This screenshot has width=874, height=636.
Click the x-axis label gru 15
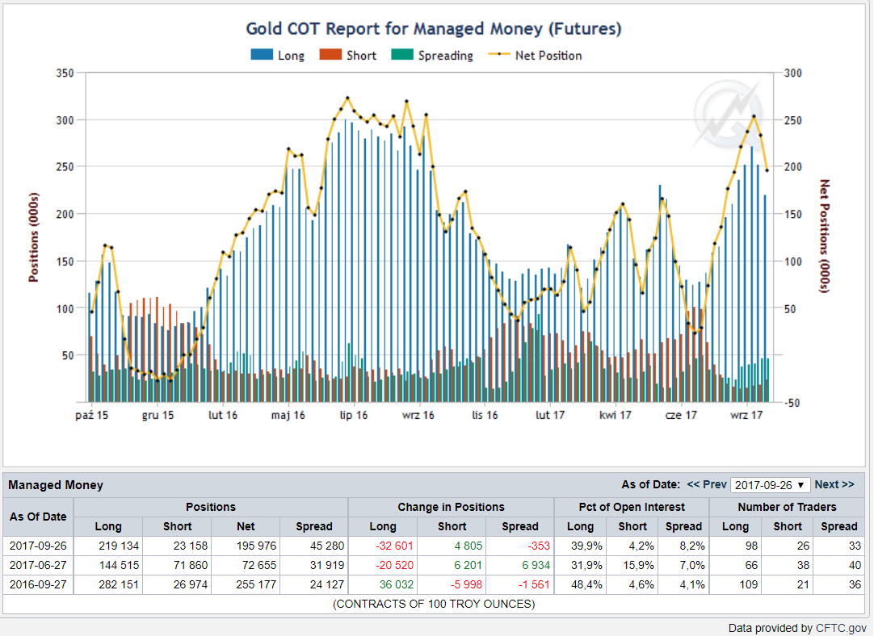[158, 416]
